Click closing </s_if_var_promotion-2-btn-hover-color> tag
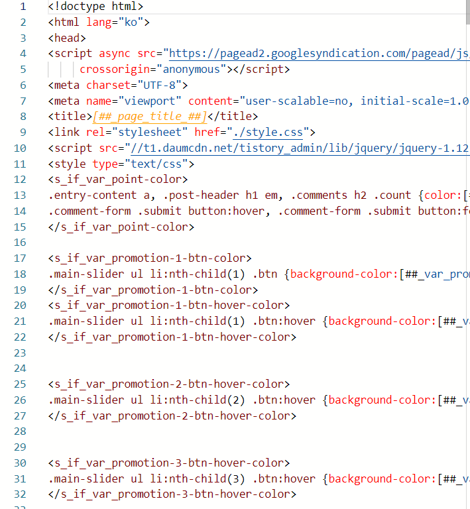Viewport: 470px width, 509px height. 172,416
